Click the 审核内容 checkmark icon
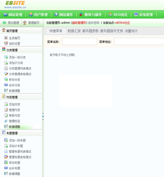The height and width of the screenshot is (177, 164). click(6, 115)
